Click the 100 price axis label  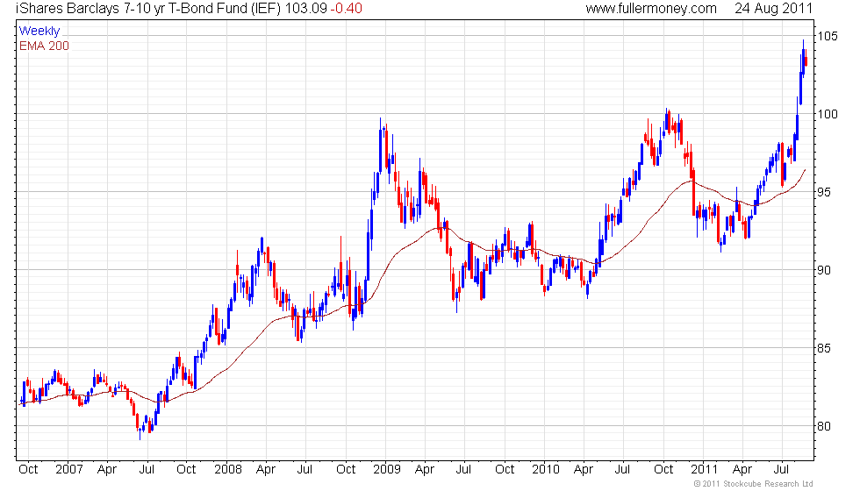coord(828,114)
